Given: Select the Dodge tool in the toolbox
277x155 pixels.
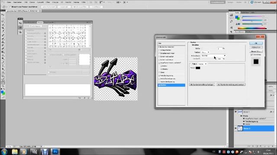Looking at the screenshot, I should click(3, 59).
